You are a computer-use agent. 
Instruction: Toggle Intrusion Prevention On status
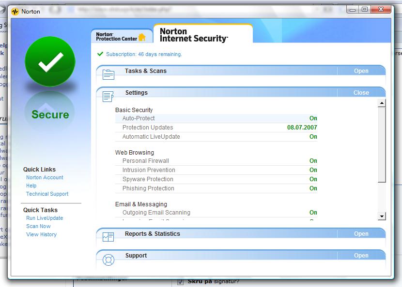313,170
